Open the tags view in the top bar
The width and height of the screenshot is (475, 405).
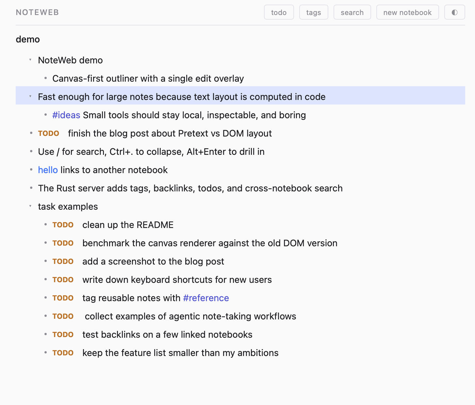coord(313,12)
